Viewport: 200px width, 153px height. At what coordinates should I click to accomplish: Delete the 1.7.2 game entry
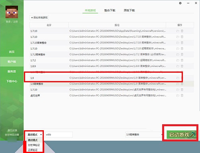tap(182, 60)
